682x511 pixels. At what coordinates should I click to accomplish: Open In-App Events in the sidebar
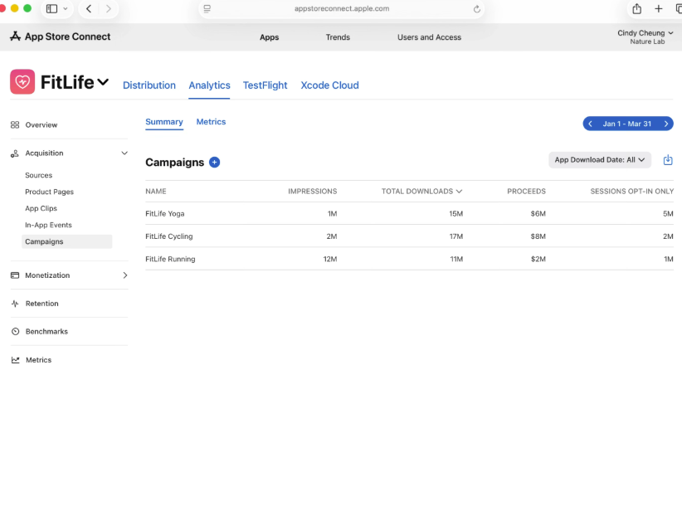pyautogui.click(x=48, y=225)
